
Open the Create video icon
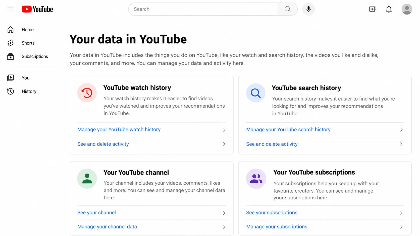(373, 9)
